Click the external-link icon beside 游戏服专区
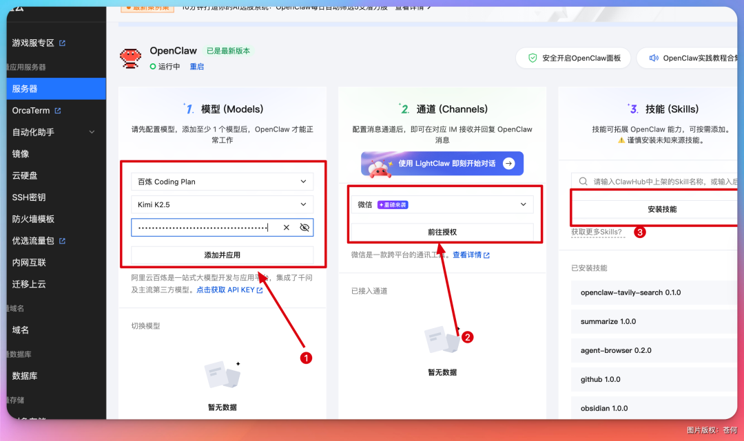 (62, 43)
